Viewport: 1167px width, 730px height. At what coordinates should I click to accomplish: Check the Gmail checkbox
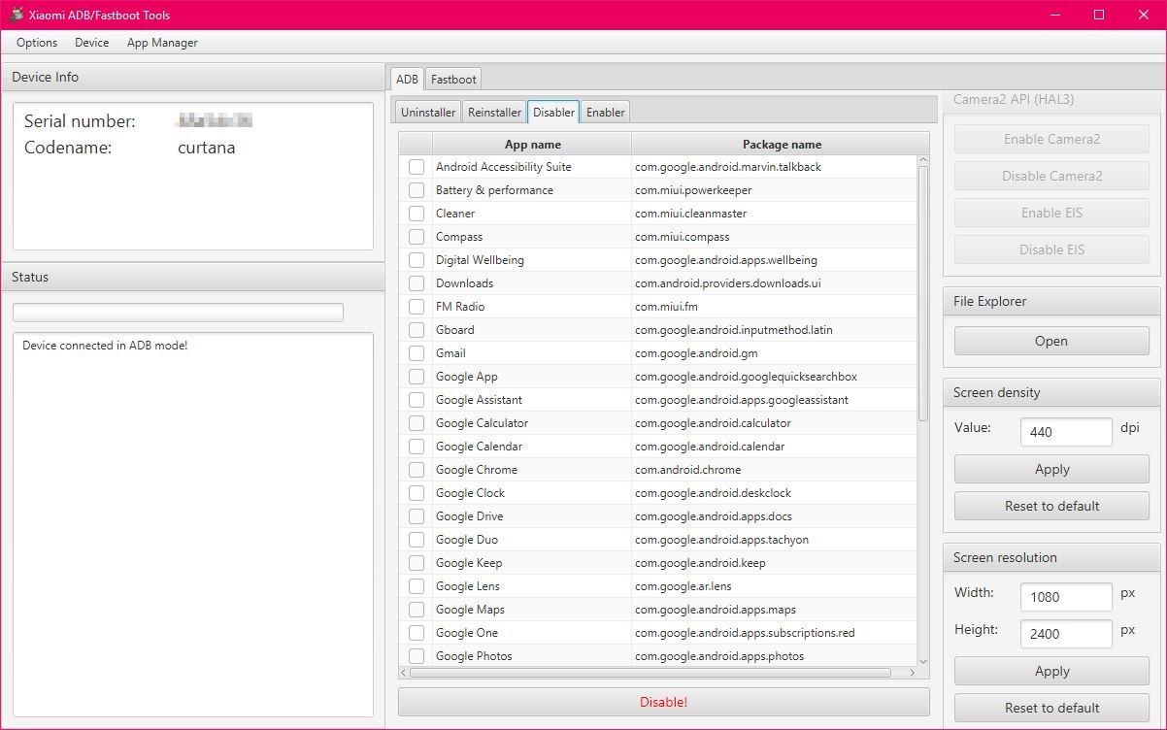417,353
